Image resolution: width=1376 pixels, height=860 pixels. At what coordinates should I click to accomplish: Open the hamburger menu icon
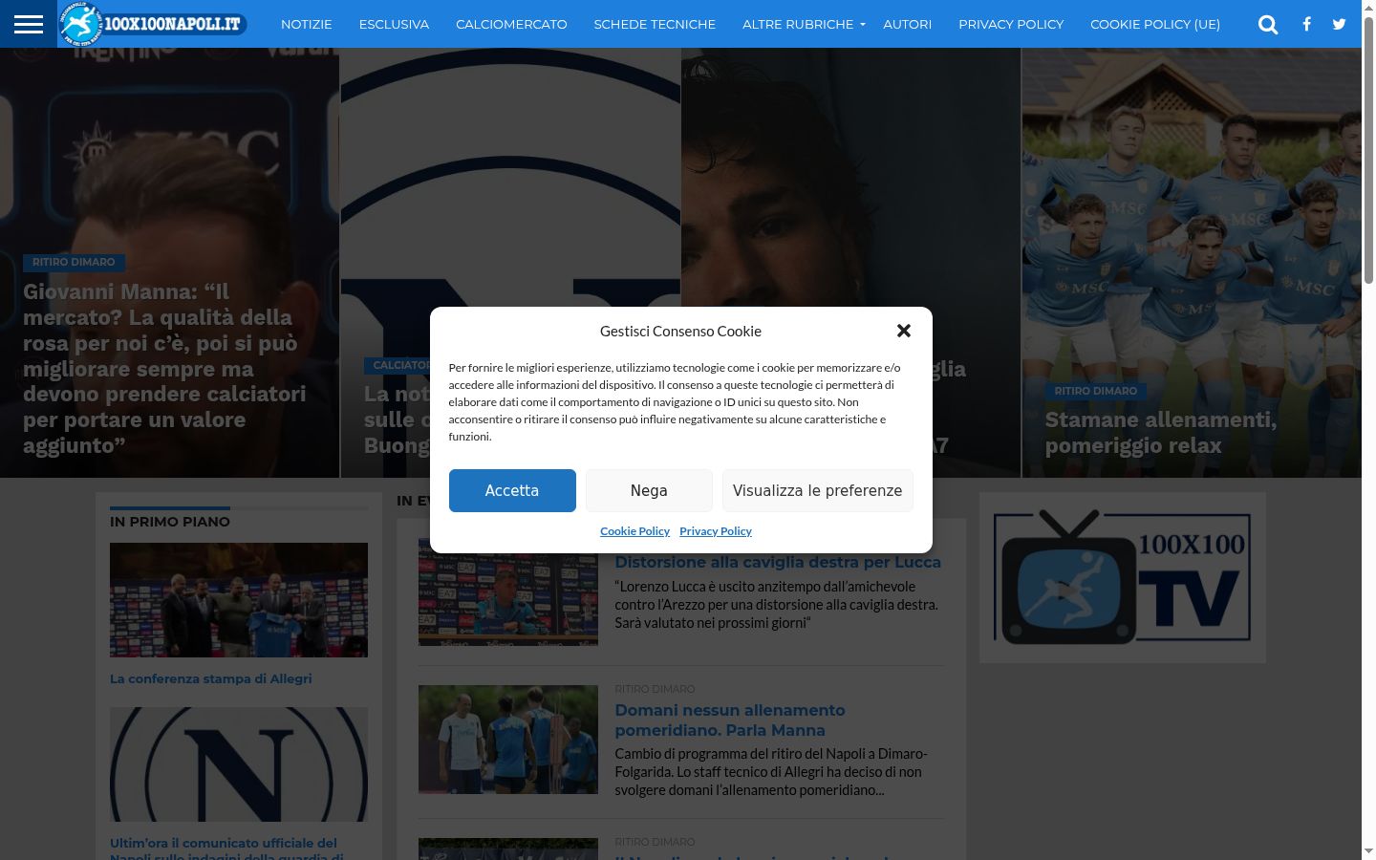click(29, 24)
